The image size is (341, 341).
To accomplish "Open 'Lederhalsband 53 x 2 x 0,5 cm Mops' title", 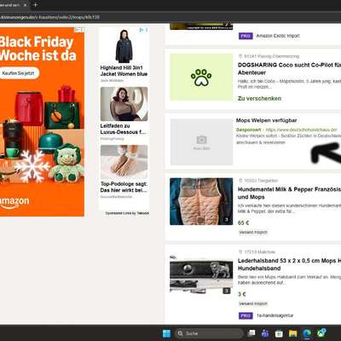I will tap(289, 264).
